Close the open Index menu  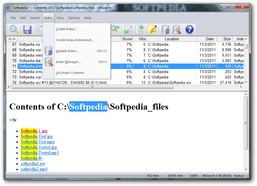pyautogui.click(x=48, y=18)
